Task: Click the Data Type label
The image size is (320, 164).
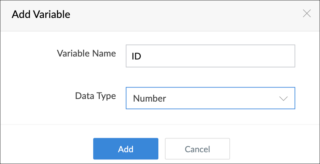Action: click(95, 96)
